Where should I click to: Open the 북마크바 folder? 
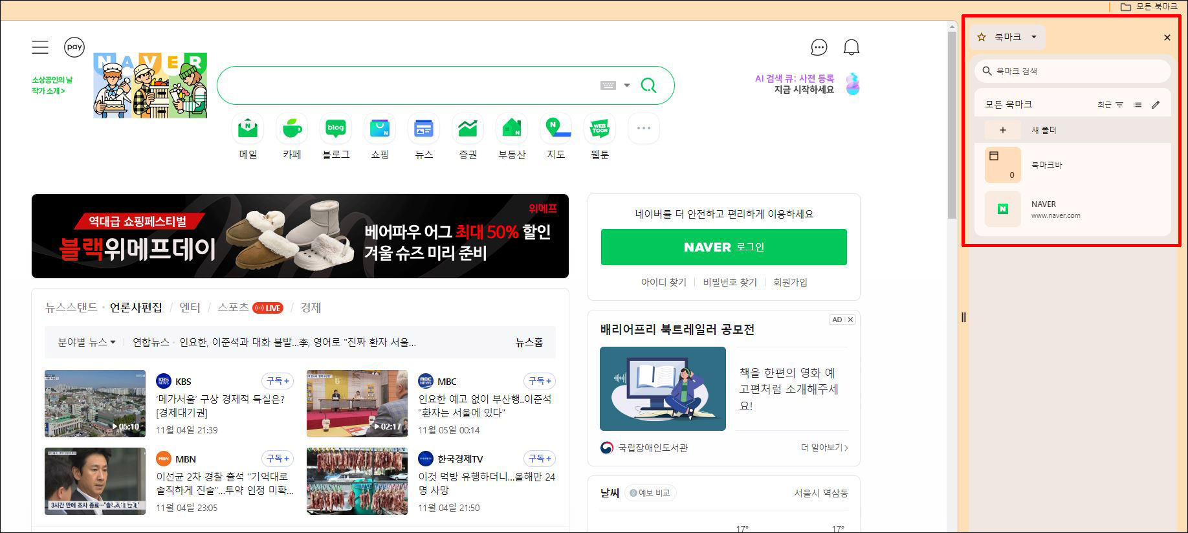(1073, 165)
